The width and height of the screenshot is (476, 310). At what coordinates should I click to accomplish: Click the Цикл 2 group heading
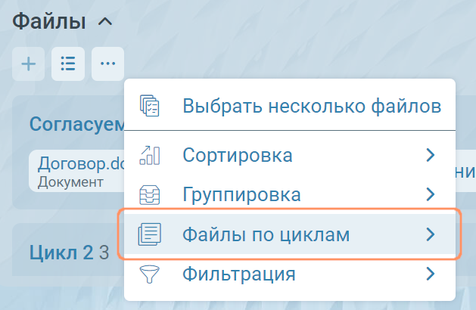tap(61, 252)
